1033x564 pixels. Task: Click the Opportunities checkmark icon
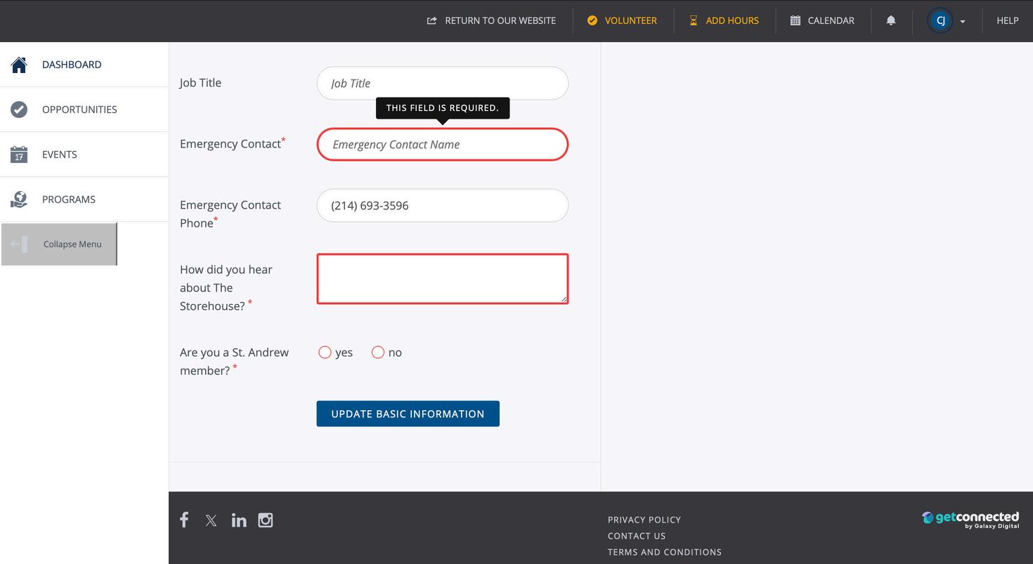(19, 110)
